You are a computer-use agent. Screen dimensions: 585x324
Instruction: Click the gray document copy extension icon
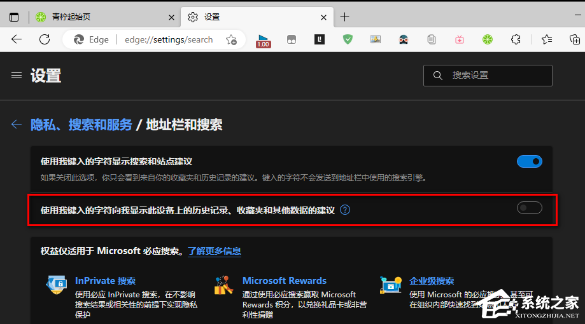pyautogui.click(x=432, y=39)
